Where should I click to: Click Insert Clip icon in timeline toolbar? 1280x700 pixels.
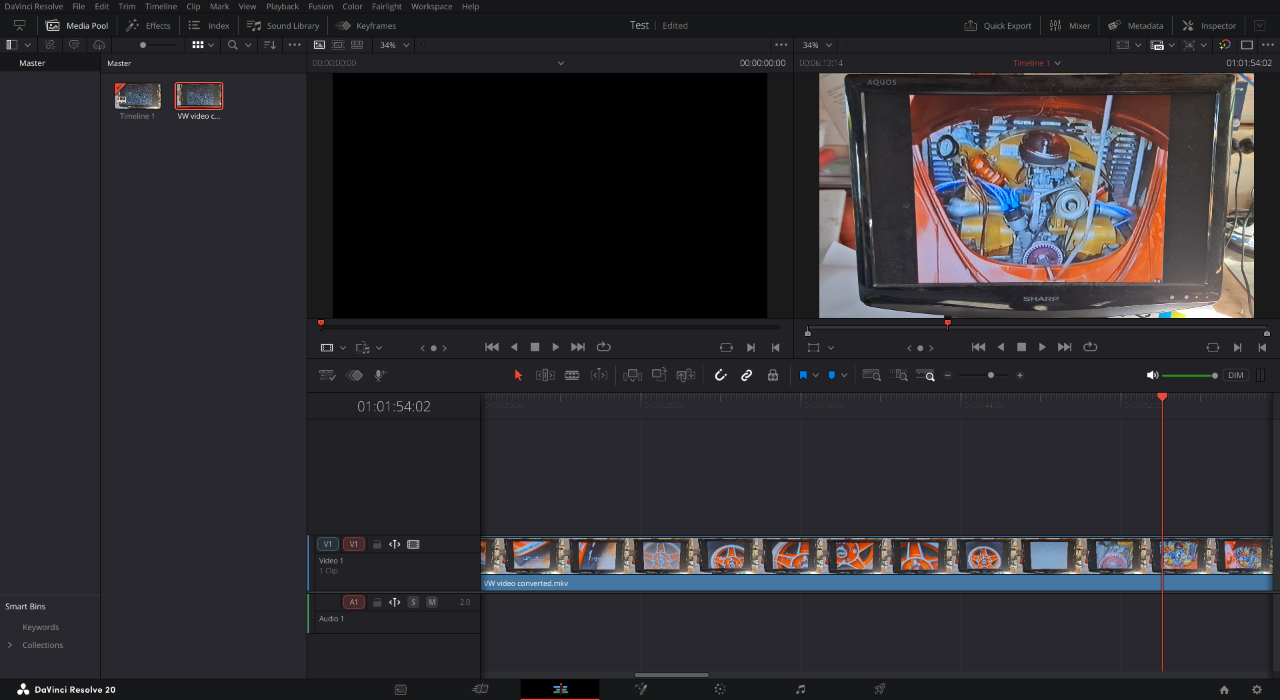coord(632,375)
